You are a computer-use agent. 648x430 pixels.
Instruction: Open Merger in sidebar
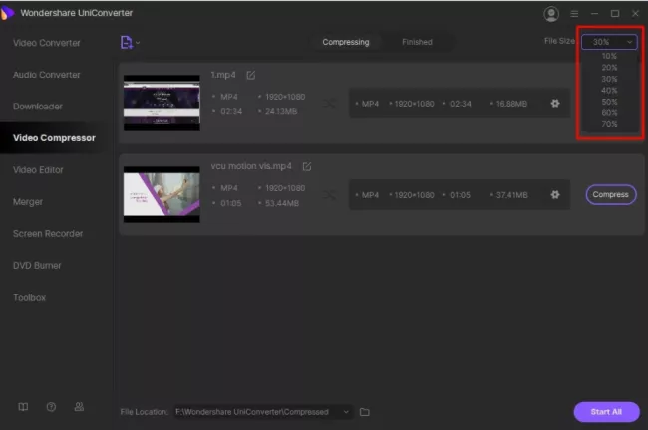[x=28, y=202]
